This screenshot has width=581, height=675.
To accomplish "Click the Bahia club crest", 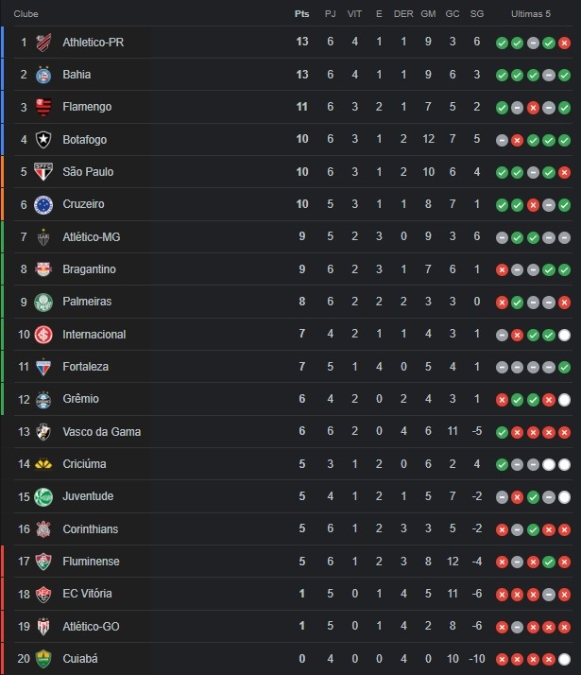I will [x=43, y=75].
